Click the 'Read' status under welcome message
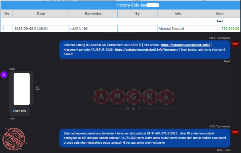 (x=226, y=61)
